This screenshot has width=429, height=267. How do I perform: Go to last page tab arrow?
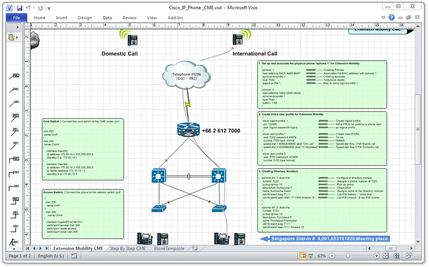(x=47, y=249)
